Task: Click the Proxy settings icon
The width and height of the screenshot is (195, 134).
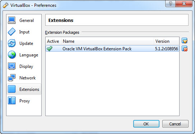Action: (x=12, y=101)
